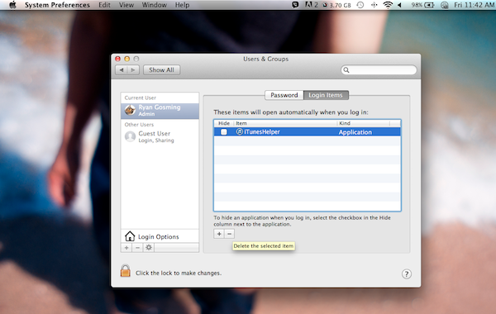Toggle the Hide checkbox for iTunesHelper
This screenshot has width=496, height=314.
point(224,132)
